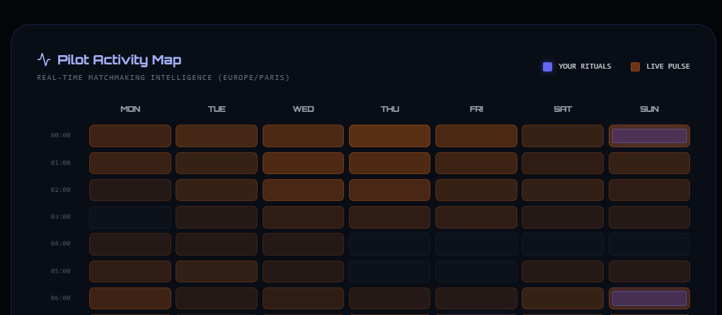Select the Monday 02:00 cell

(130, 190)
